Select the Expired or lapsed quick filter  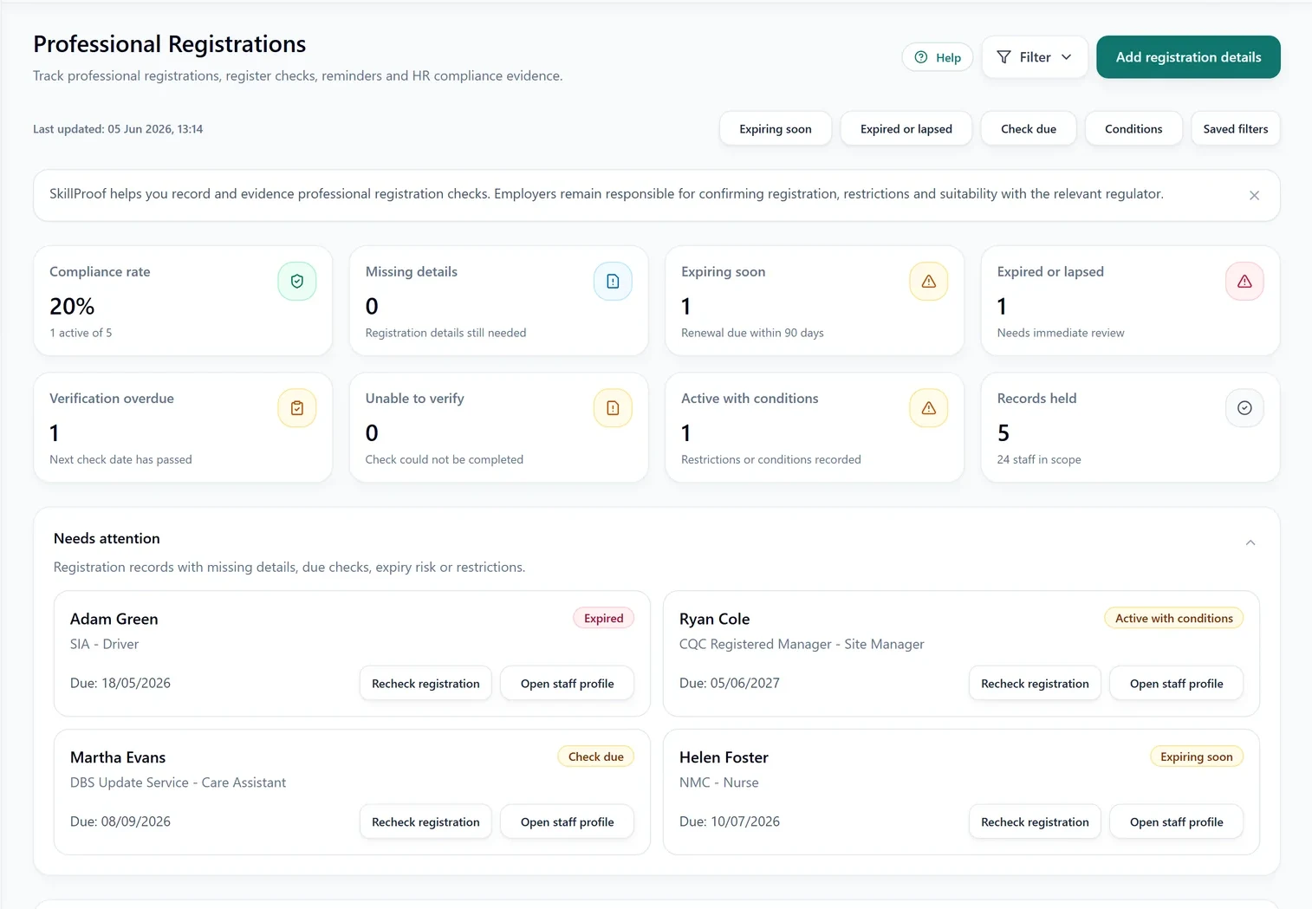coord(906,129)
